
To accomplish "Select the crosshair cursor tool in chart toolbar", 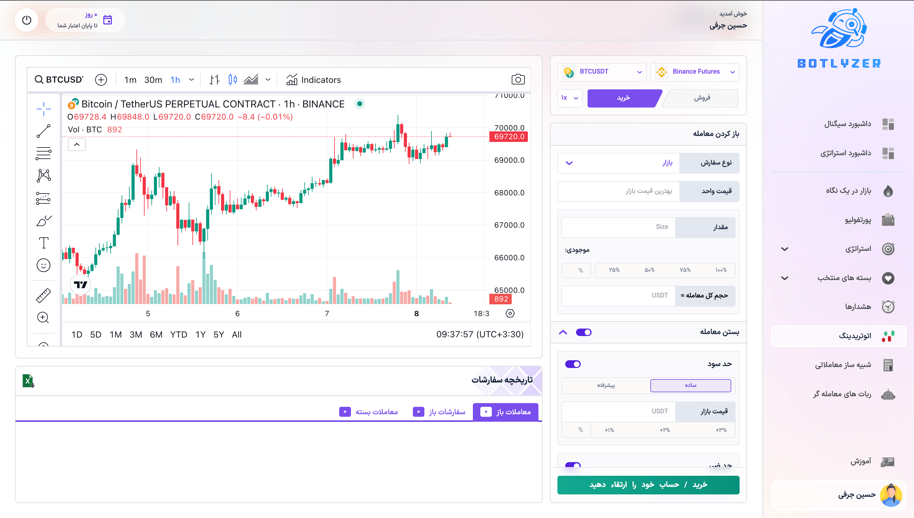I will (x=44, y=109).
